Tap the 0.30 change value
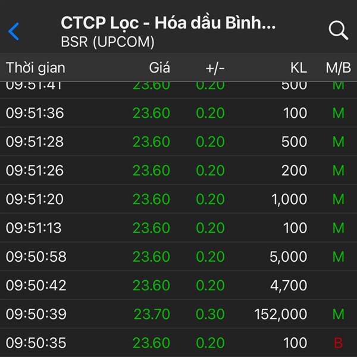This screenshot has width=357, height=357. (x=211, y=314)
